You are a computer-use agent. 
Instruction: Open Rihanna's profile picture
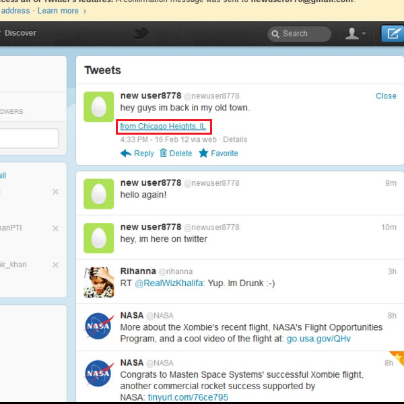(99, 282)
